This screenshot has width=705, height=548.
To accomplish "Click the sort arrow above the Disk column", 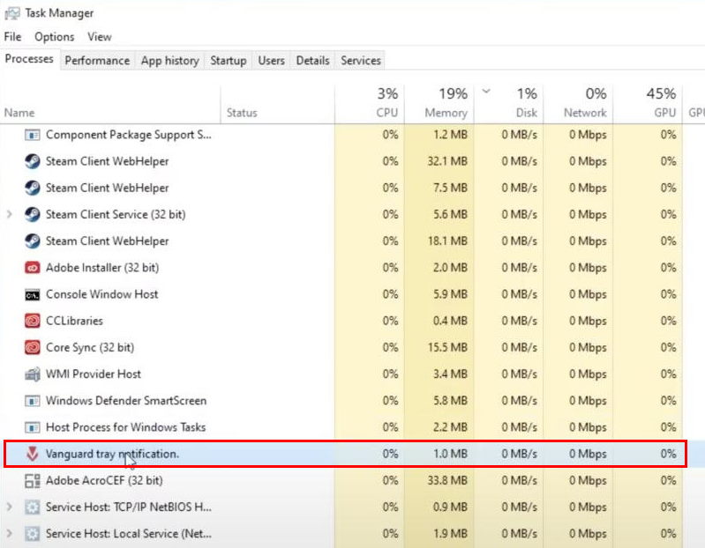I will (486, 91).
